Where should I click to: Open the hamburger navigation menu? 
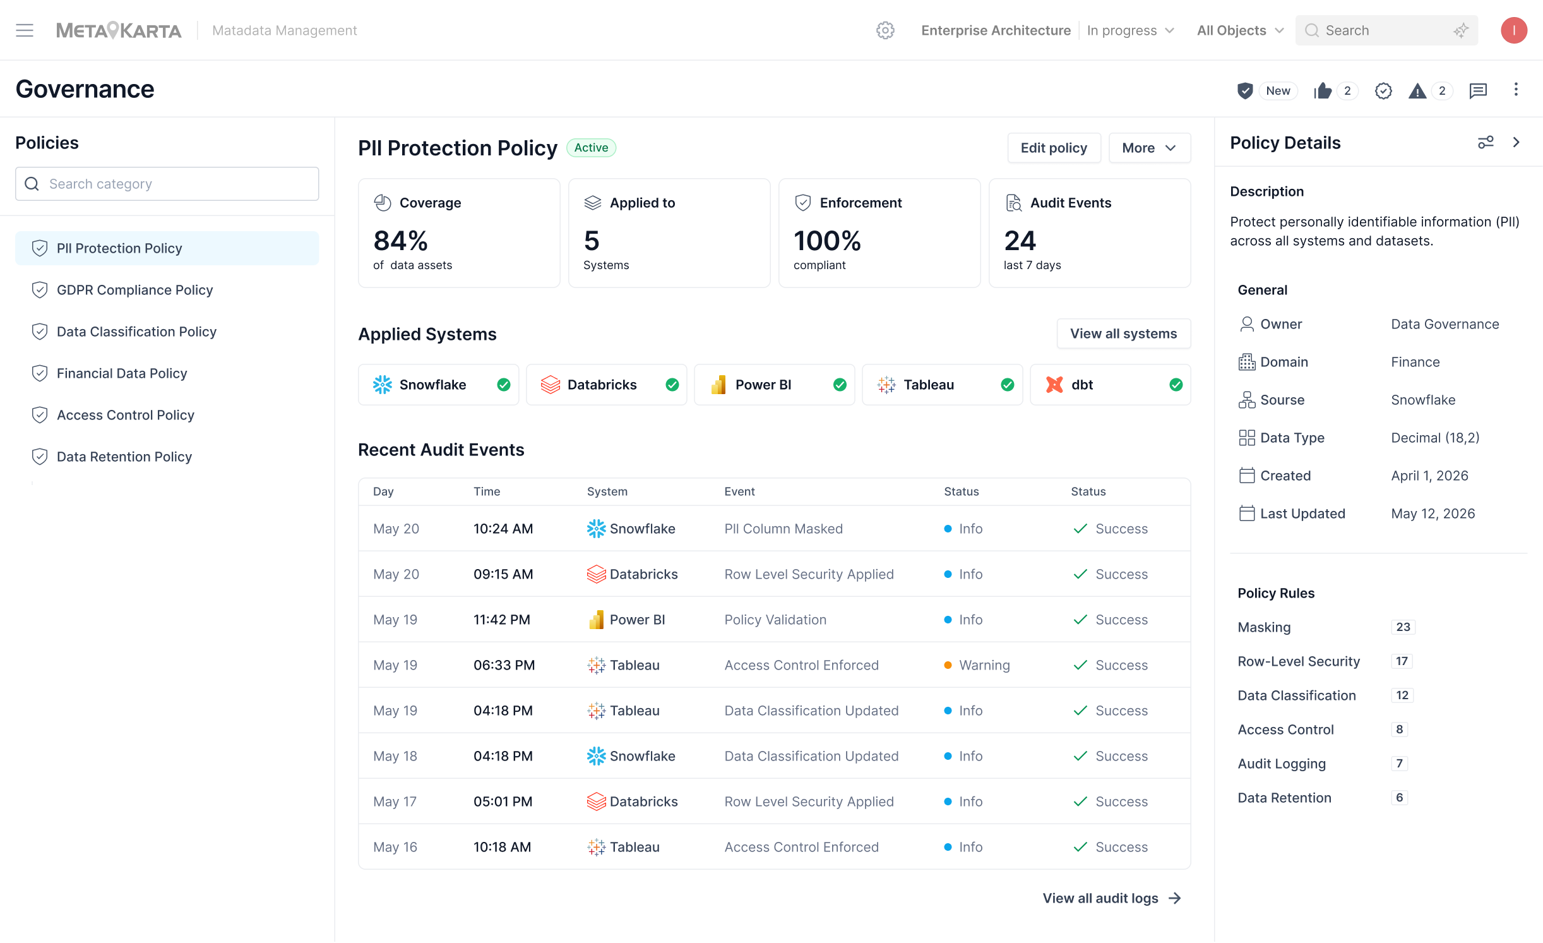tap(25, 30)
